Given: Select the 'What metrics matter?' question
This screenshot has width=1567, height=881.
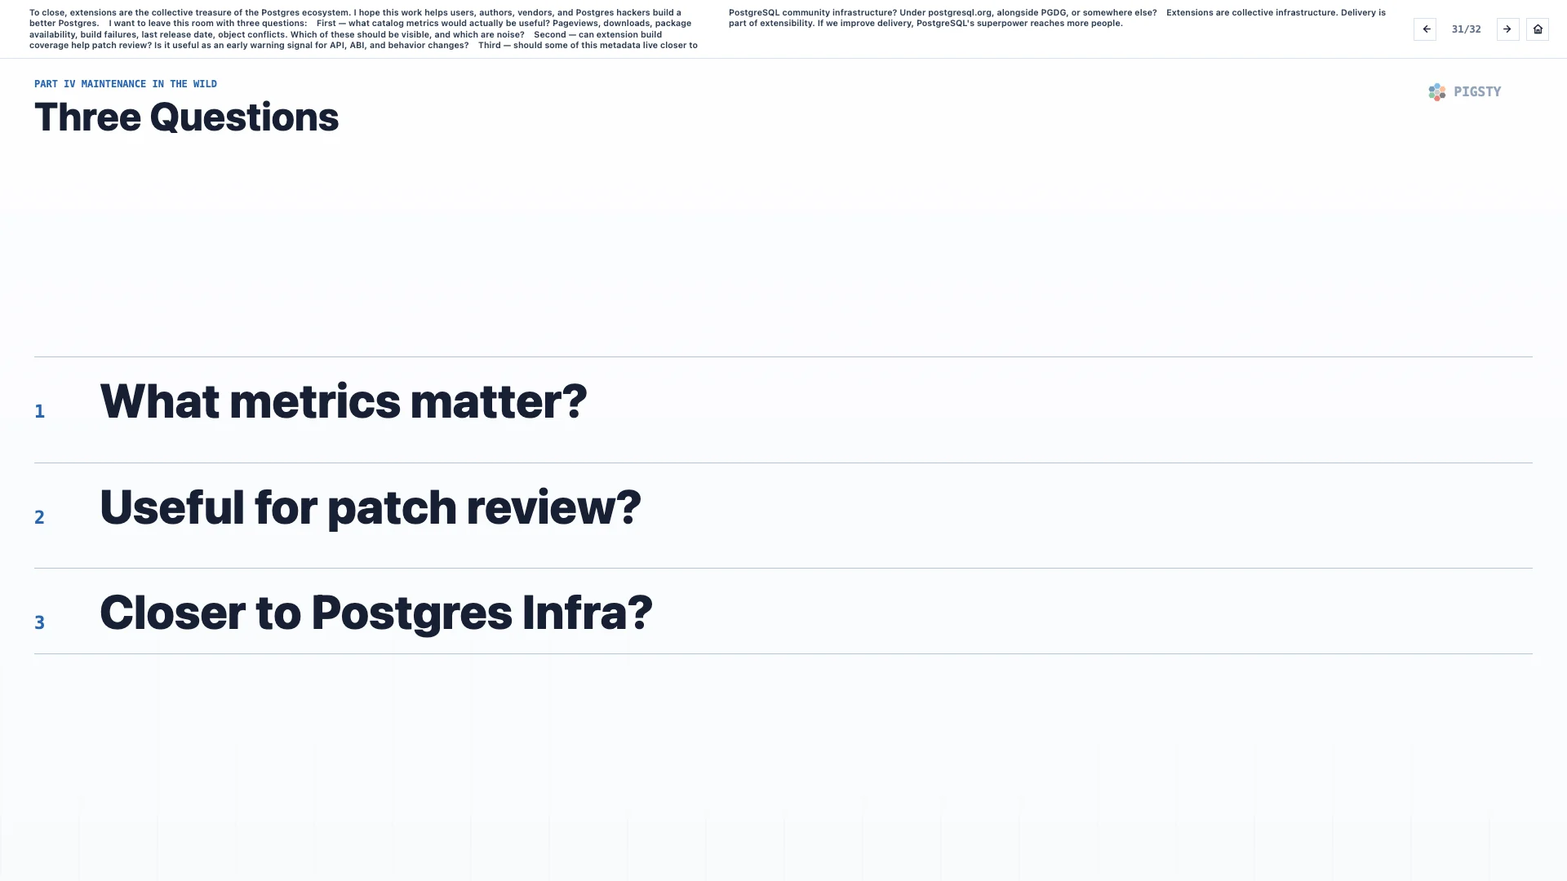Looking at the screenshot, I should point(343,402).
